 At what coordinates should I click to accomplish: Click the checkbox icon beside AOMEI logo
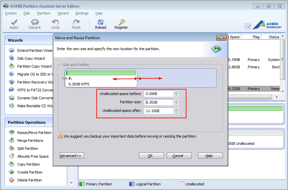click(x=248, y=26)
